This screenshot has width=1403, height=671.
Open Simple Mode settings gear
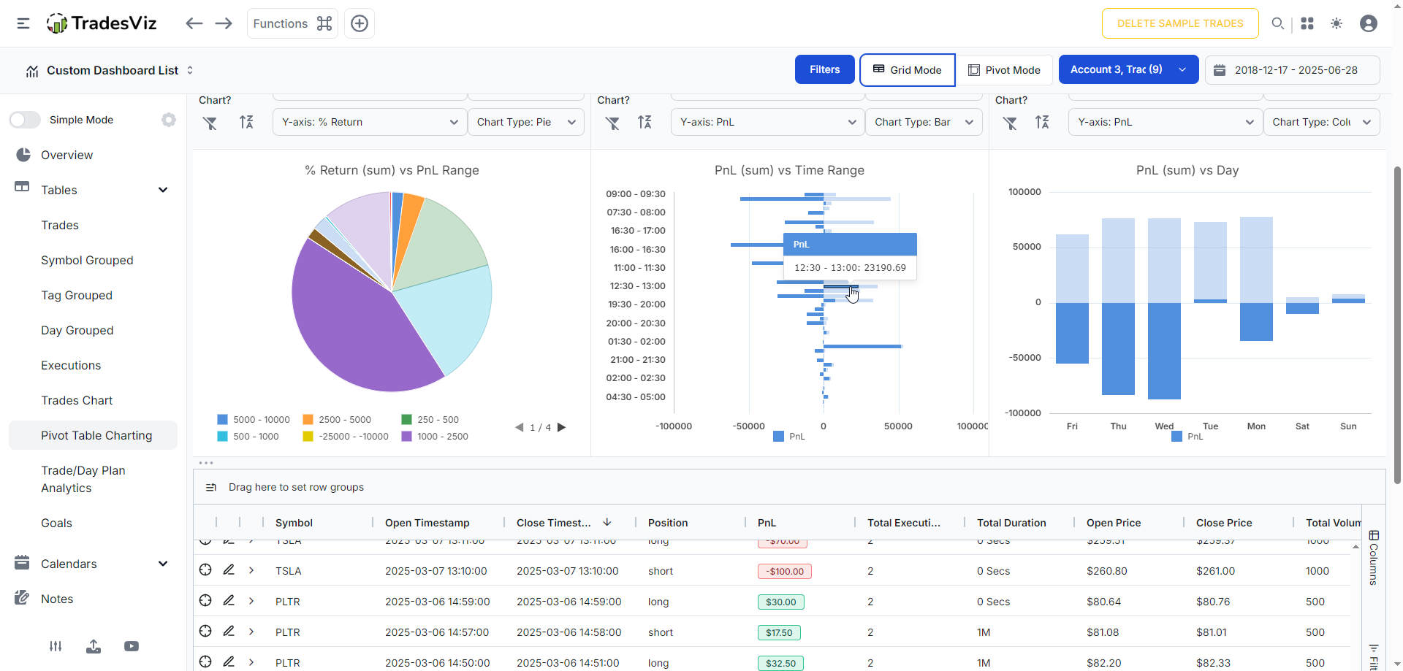tap(169, 120)
